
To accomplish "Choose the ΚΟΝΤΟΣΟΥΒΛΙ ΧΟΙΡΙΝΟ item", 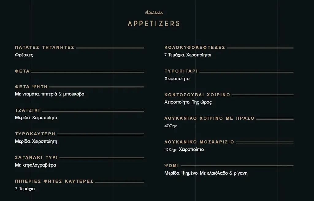I will [x=197, y=95].
